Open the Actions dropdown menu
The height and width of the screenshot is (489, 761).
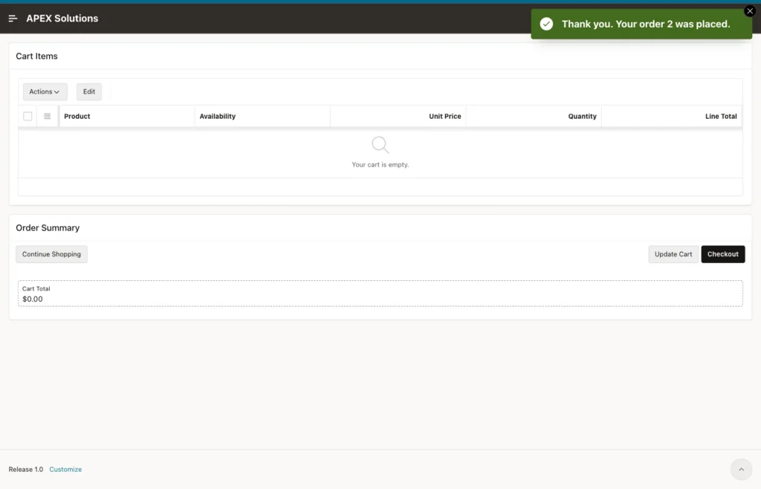(x=45, y=91)
